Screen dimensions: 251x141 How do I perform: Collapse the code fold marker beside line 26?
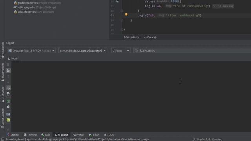(122, 30)
